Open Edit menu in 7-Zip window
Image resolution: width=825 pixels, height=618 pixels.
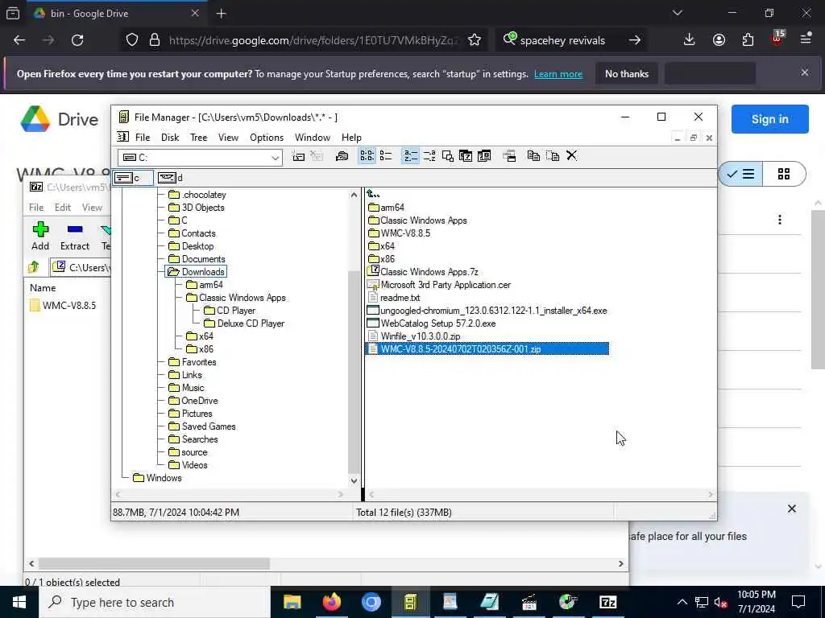(x=63, y=208)
